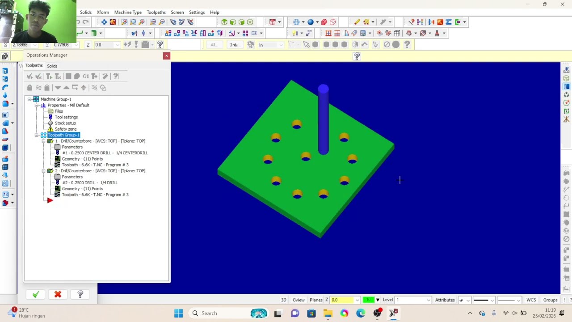
Task: Open File Explorer from the taskbar
Action: point(328,314)
